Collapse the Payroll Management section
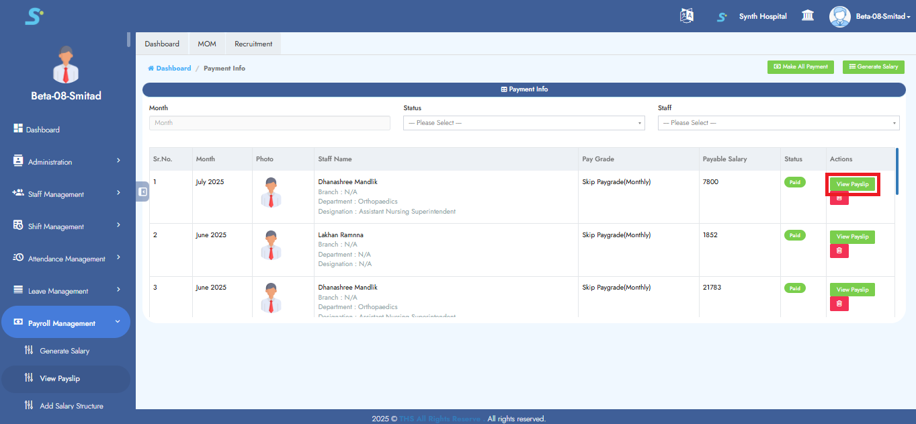Image resolution: width=916 pixels, height=424 pixels. click(118, 322)
